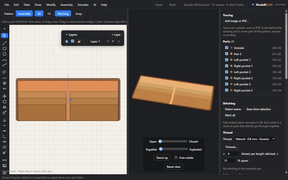Toggle the Stitching mode button

click(x=63, y=14)
